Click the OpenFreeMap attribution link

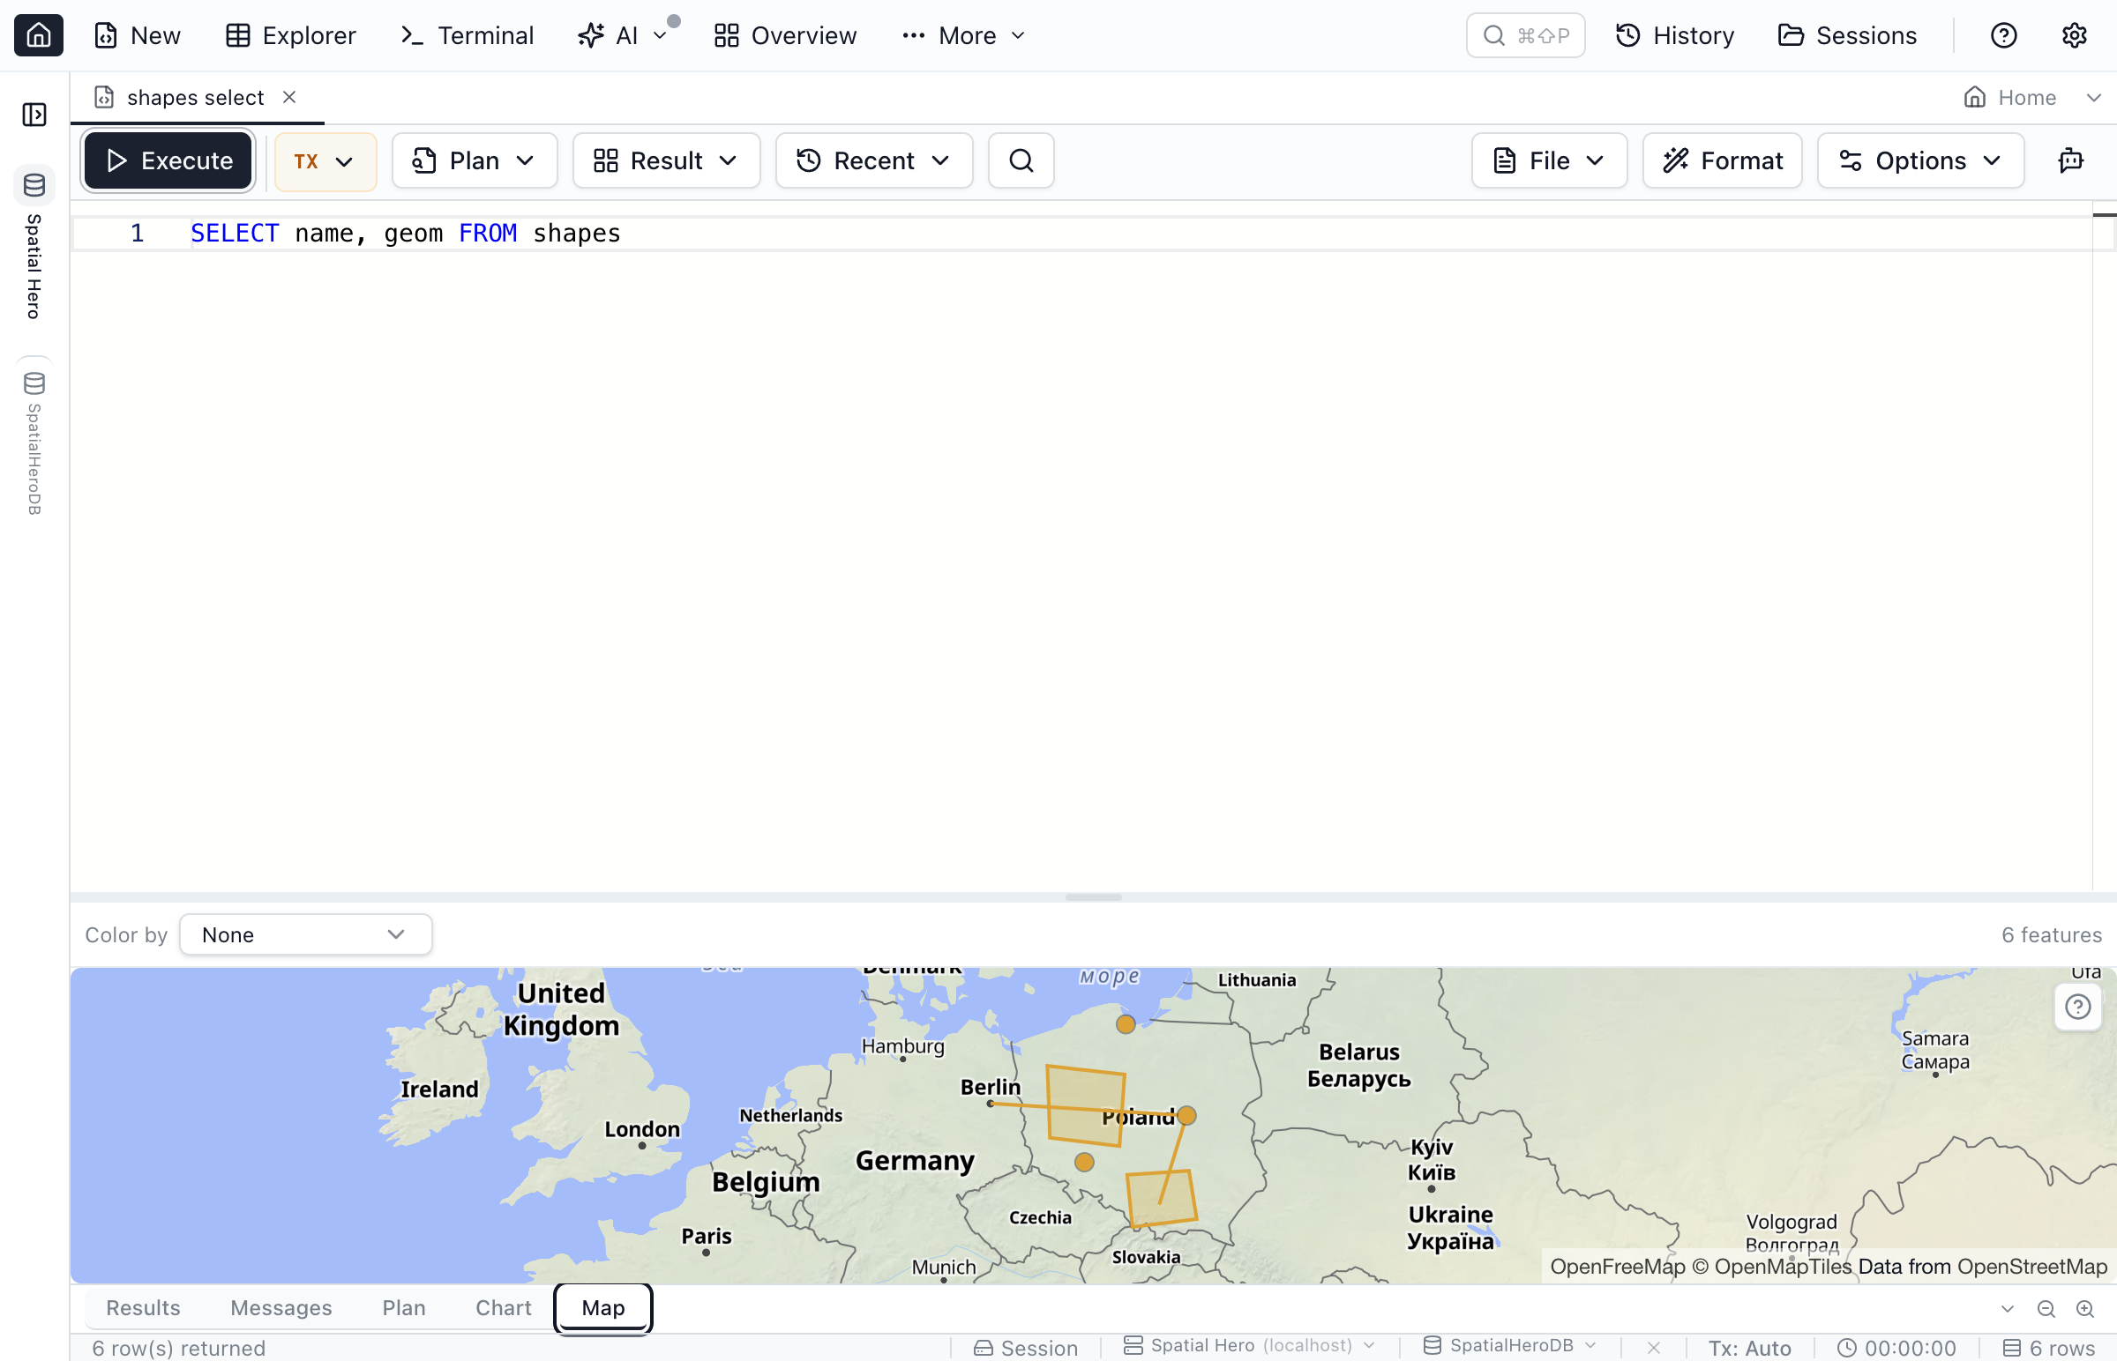(1617, 1267)
